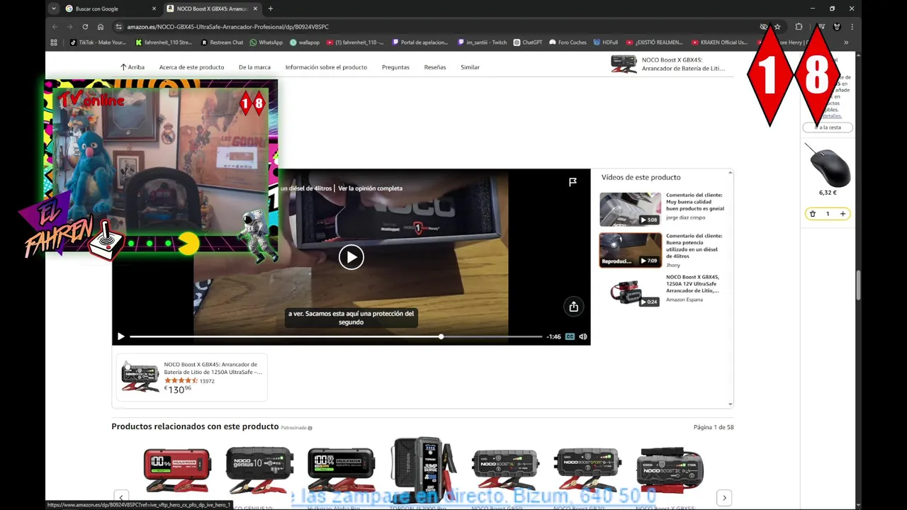Screen dimensions: 907x510
Task: Open the 7:09 'Buena potencia' video thumbnail
Action: click(630, 250)
